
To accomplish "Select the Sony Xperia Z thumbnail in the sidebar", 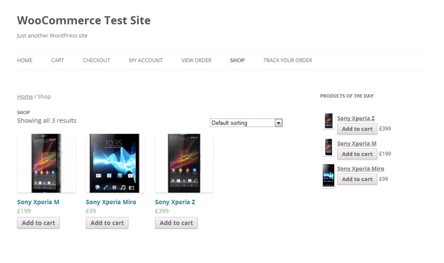I will click(x=328, y=122).
